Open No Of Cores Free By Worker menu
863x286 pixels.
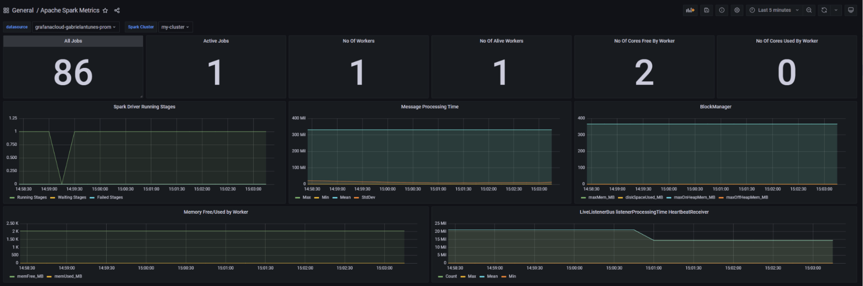(644, 41)
